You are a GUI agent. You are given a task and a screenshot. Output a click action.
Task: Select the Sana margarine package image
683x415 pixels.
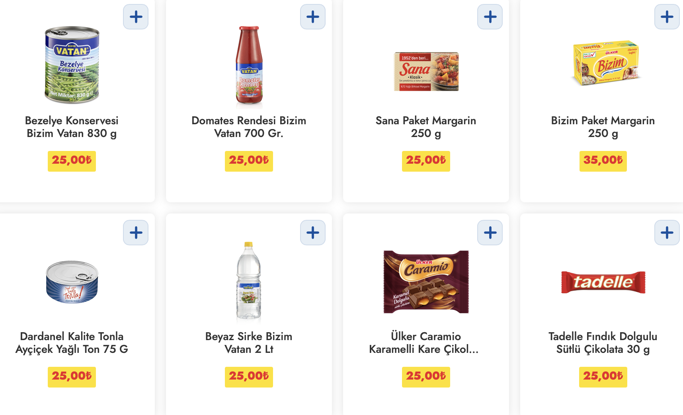click(426, 72)
